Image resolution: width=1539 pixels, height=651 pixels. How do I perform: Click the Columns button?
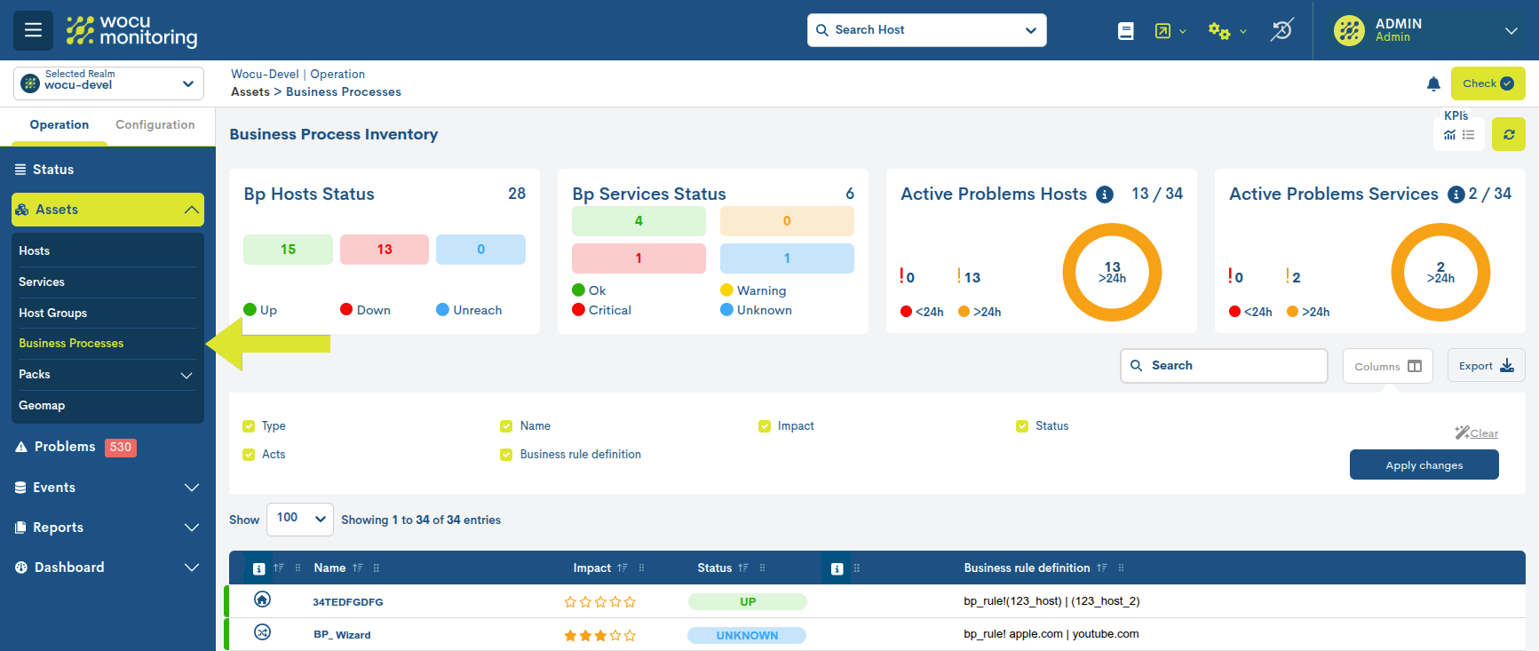[x=1388, y=367]
